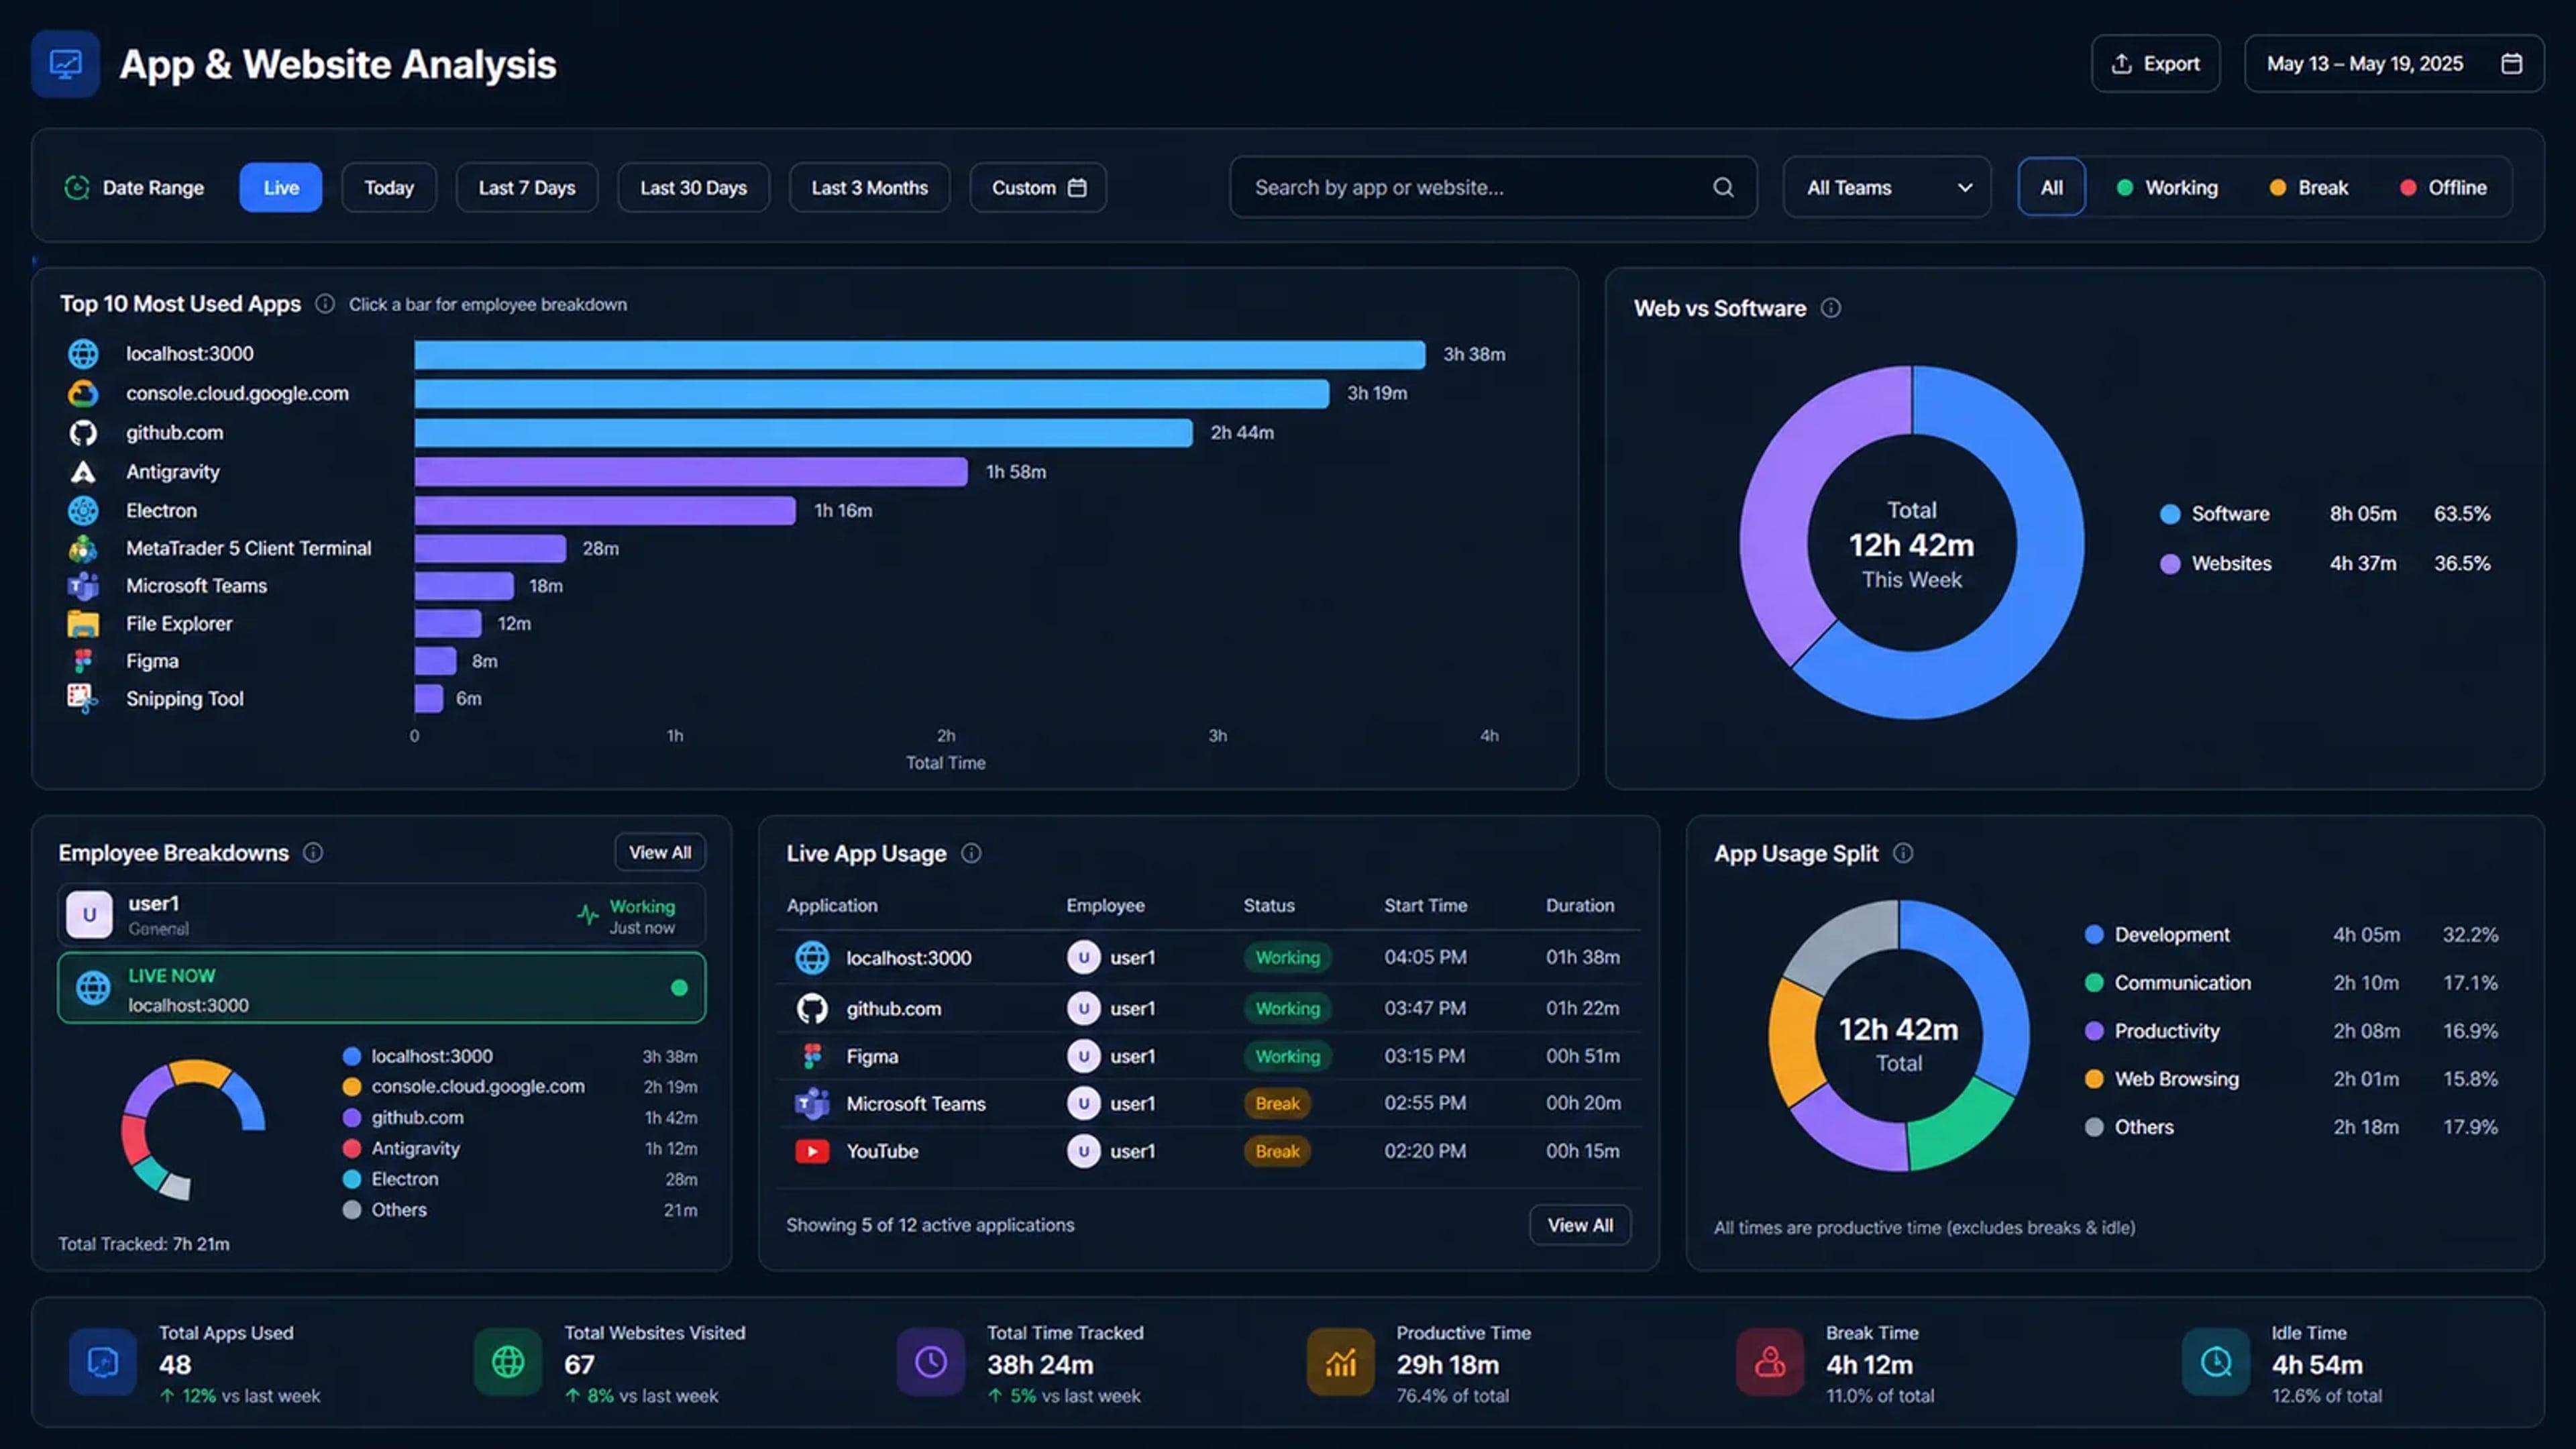Click the Websites legend color dot
The width and height of the screenshot is (2576, 1449).
(2170, 564)
